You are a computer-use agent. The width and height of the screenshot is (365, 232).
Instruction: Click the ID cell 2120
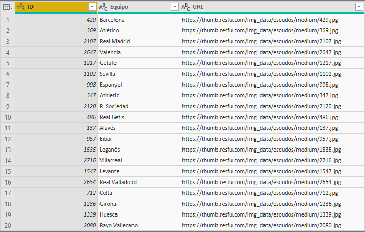click(57, 106)
